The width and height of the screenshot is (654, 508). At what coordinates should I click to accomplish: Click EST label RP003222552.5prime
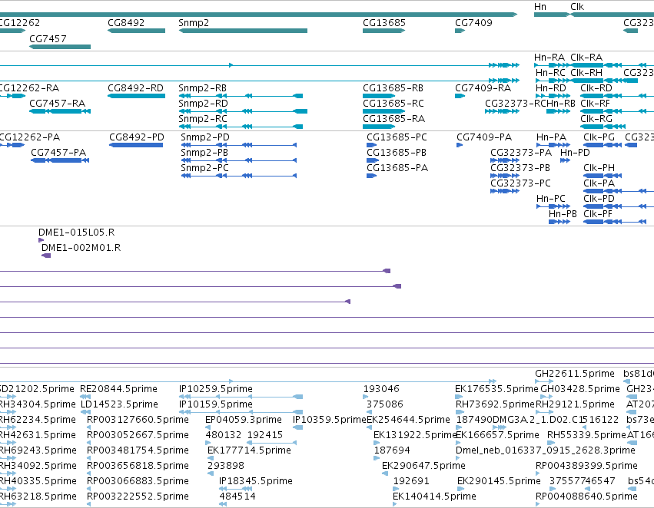(x=138, y=496)
